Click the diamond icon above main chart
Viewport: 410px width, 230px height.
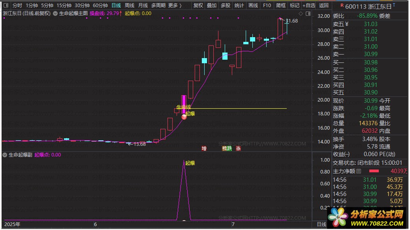tap(301, 13)
